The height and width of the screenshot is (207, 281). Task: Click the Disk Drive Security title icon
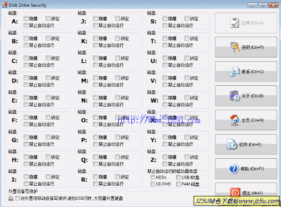tap(5, 5)
